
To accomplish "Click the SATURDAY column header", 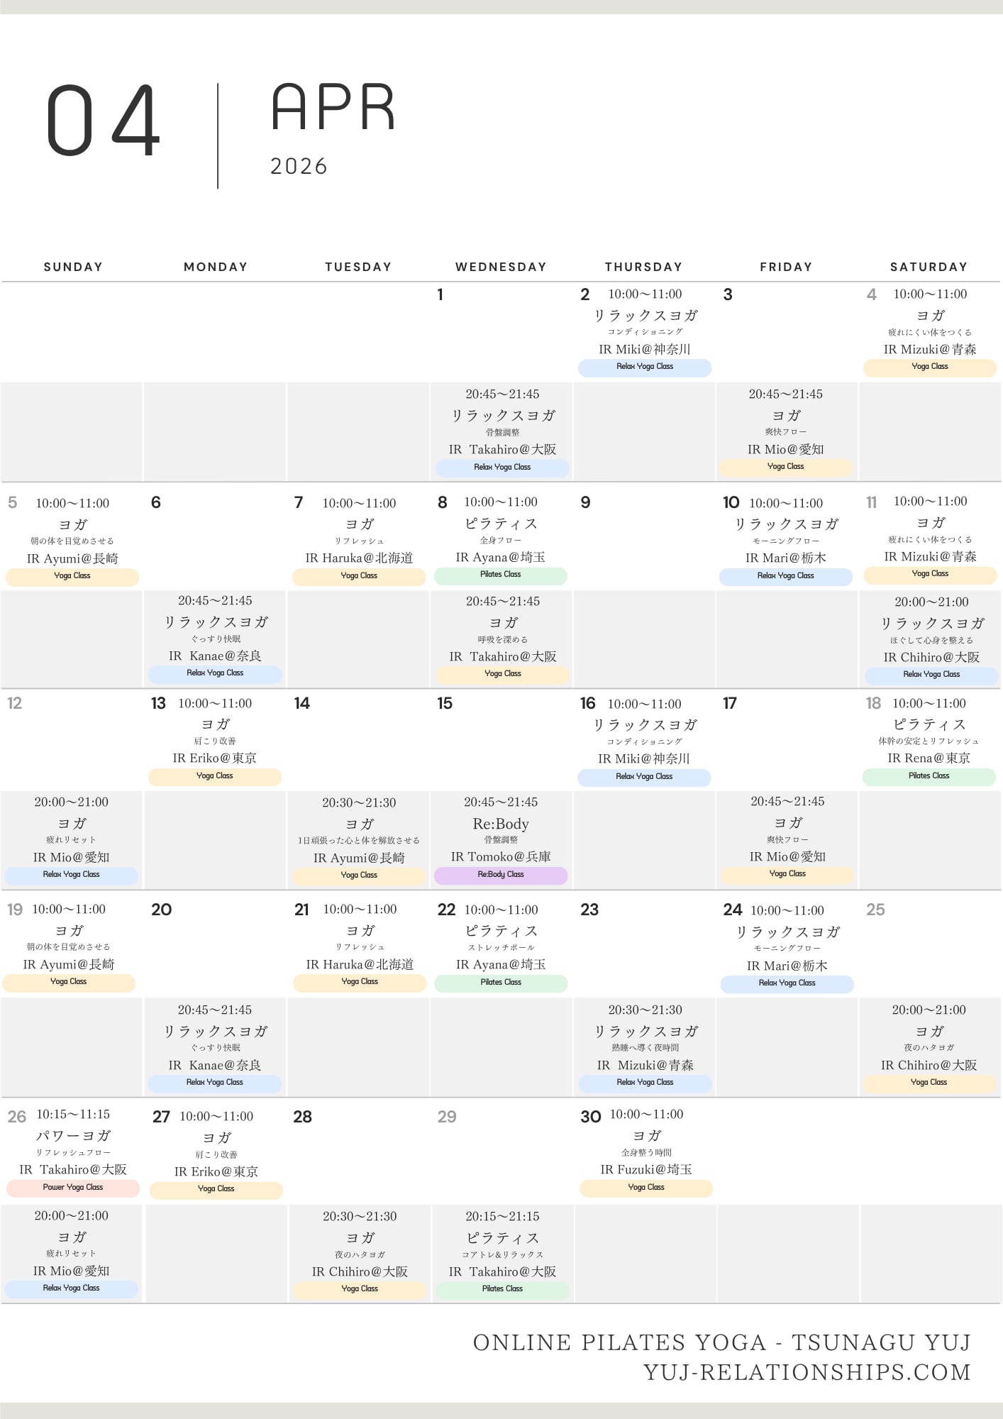I will [929, 267].
